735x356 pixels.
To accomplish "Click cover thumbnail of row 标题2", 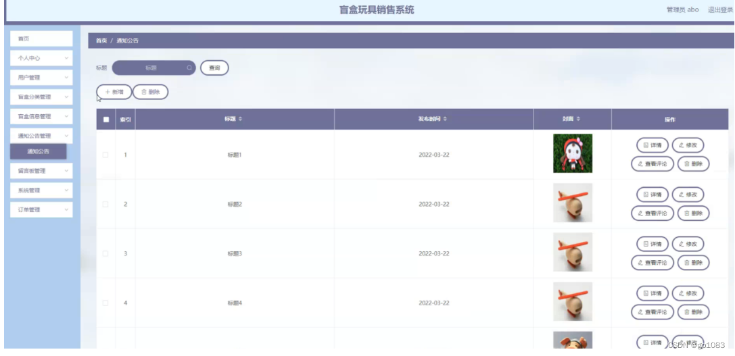I will pos(572,203).
